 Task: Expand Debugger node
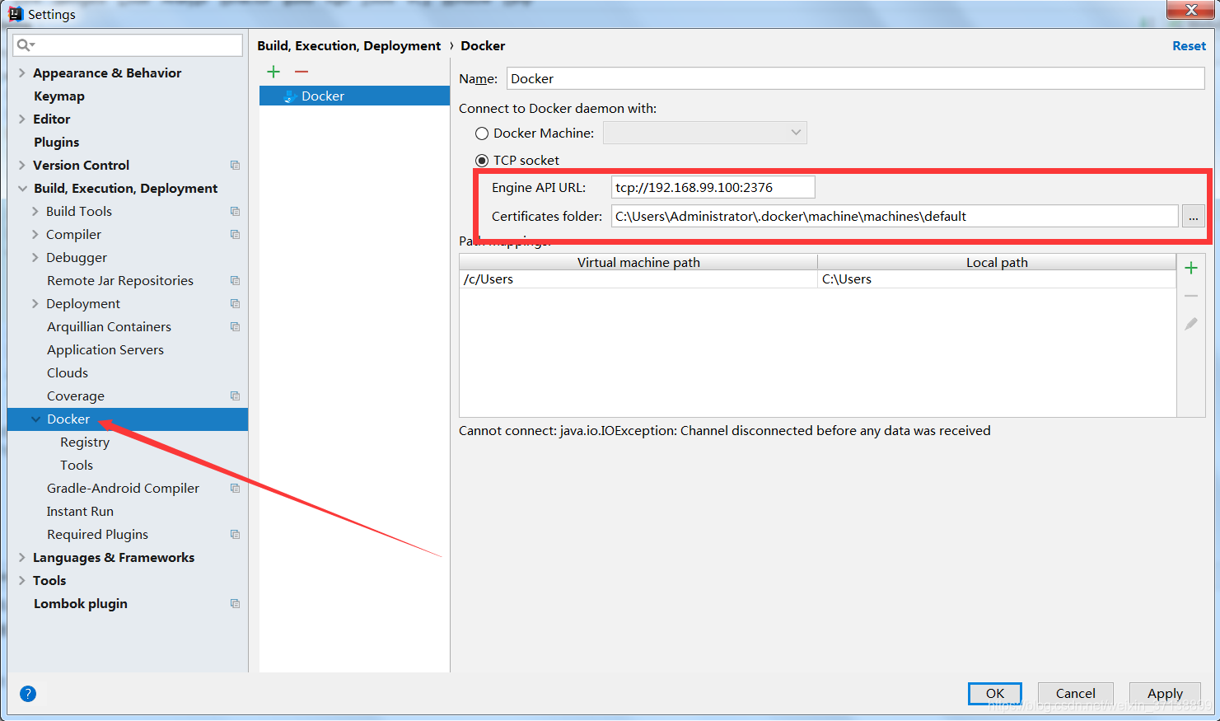[35, 258]
